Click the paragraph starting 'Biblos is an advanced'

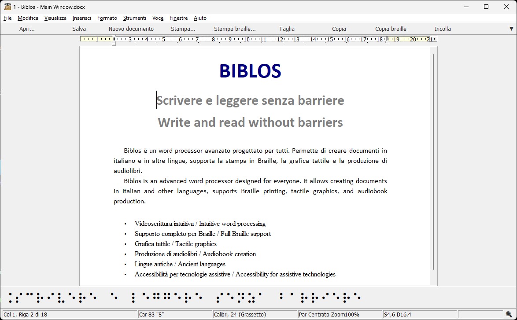coord(250,191)
